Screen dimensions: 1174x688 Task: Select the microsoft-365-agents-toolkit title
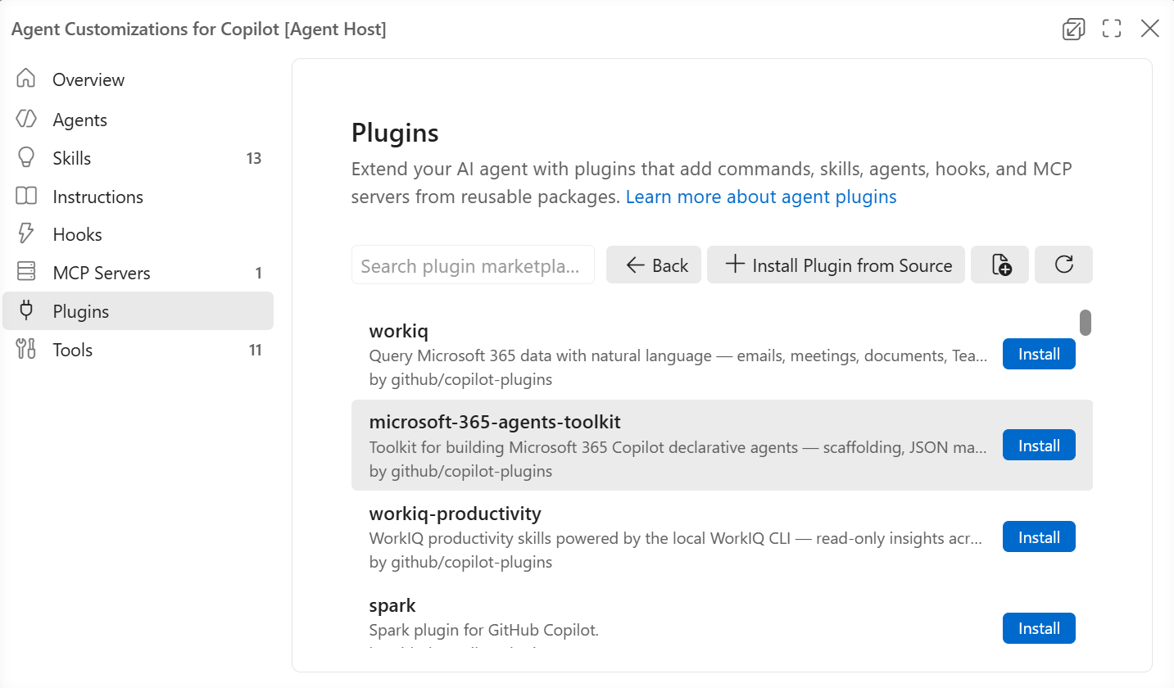[x=495, y=422]
